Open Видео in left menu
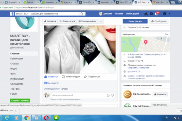182x121 pixels. pyautogui.click(x=14, y=69)
